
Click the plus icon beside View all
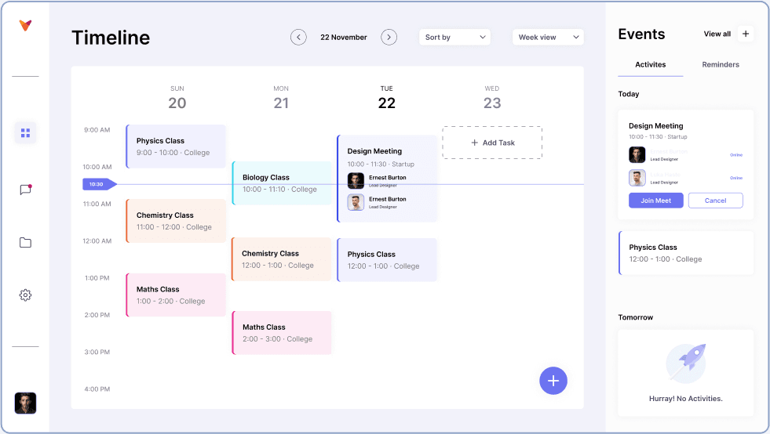[x=746, y=34]
